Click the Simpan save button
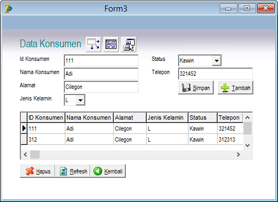 (196, 88)
